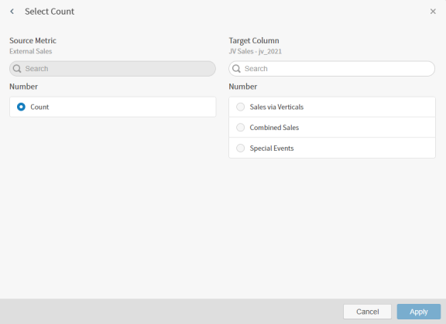Focus the Source Metric search field
This screenshot has height=324, width=446.
coord(112,69)
